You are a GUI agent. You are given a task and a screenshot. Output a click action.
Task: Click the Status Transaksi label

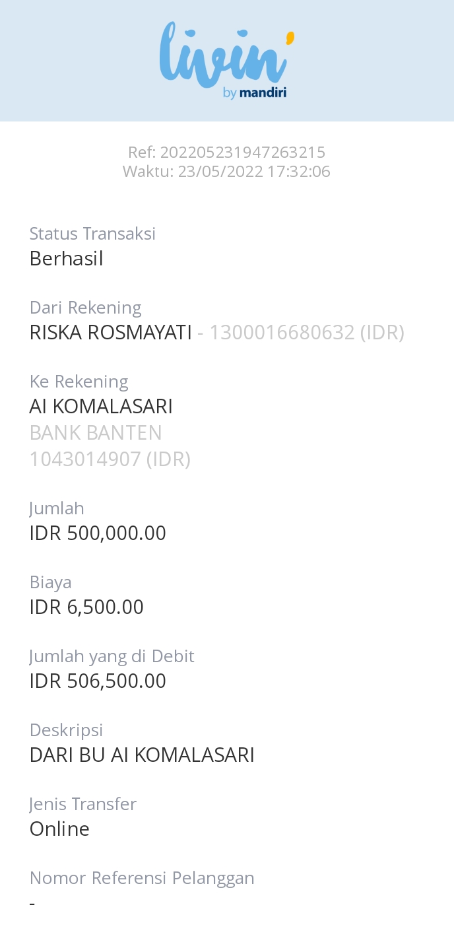tap(92, 234)
